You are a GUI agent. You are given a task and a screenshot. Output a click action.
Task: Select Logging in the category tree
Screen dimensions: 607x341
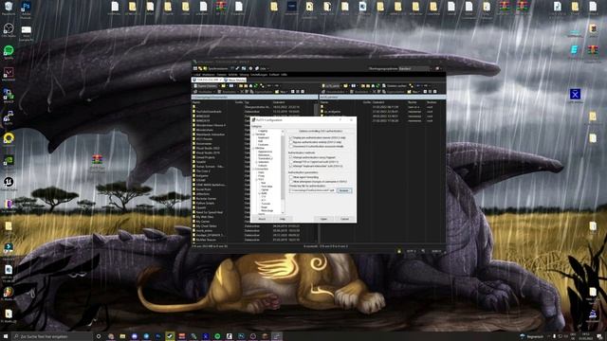click(x=263, y=131)
